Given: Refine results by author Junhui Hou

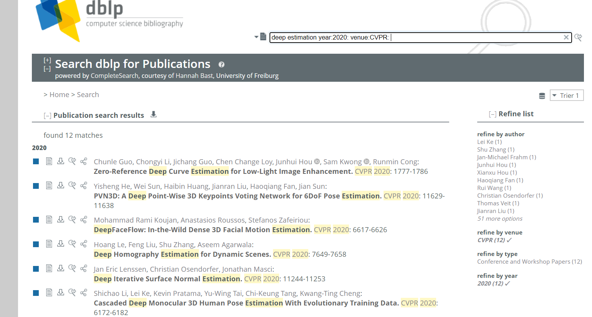Looking at the screenshot, I should pyautogui.click(x=496, y=165).
